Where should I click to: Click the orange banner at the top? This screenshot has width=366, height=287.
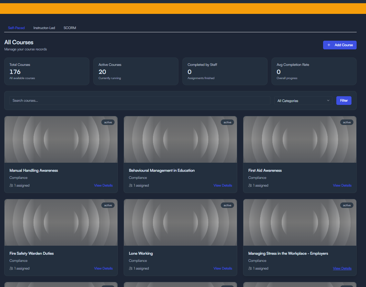point(183,9)
